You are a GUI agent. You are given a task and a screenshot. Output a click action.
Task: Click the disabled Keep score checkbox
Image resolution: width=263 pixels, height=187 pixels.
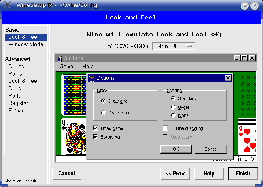click(x=166, y=137)
